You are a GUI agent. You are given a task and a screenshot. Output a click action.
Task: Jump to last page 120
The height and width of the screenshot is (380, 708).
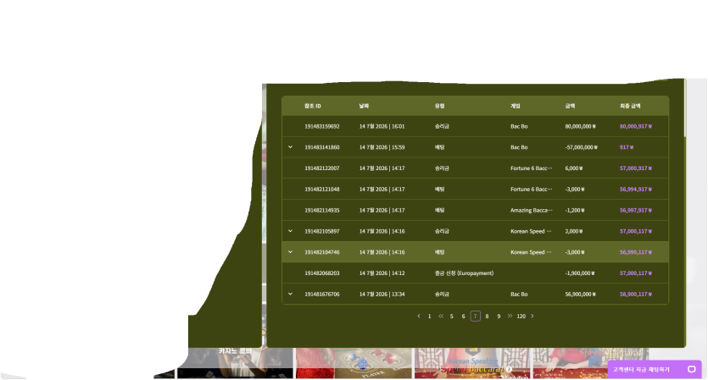point(521,317)
